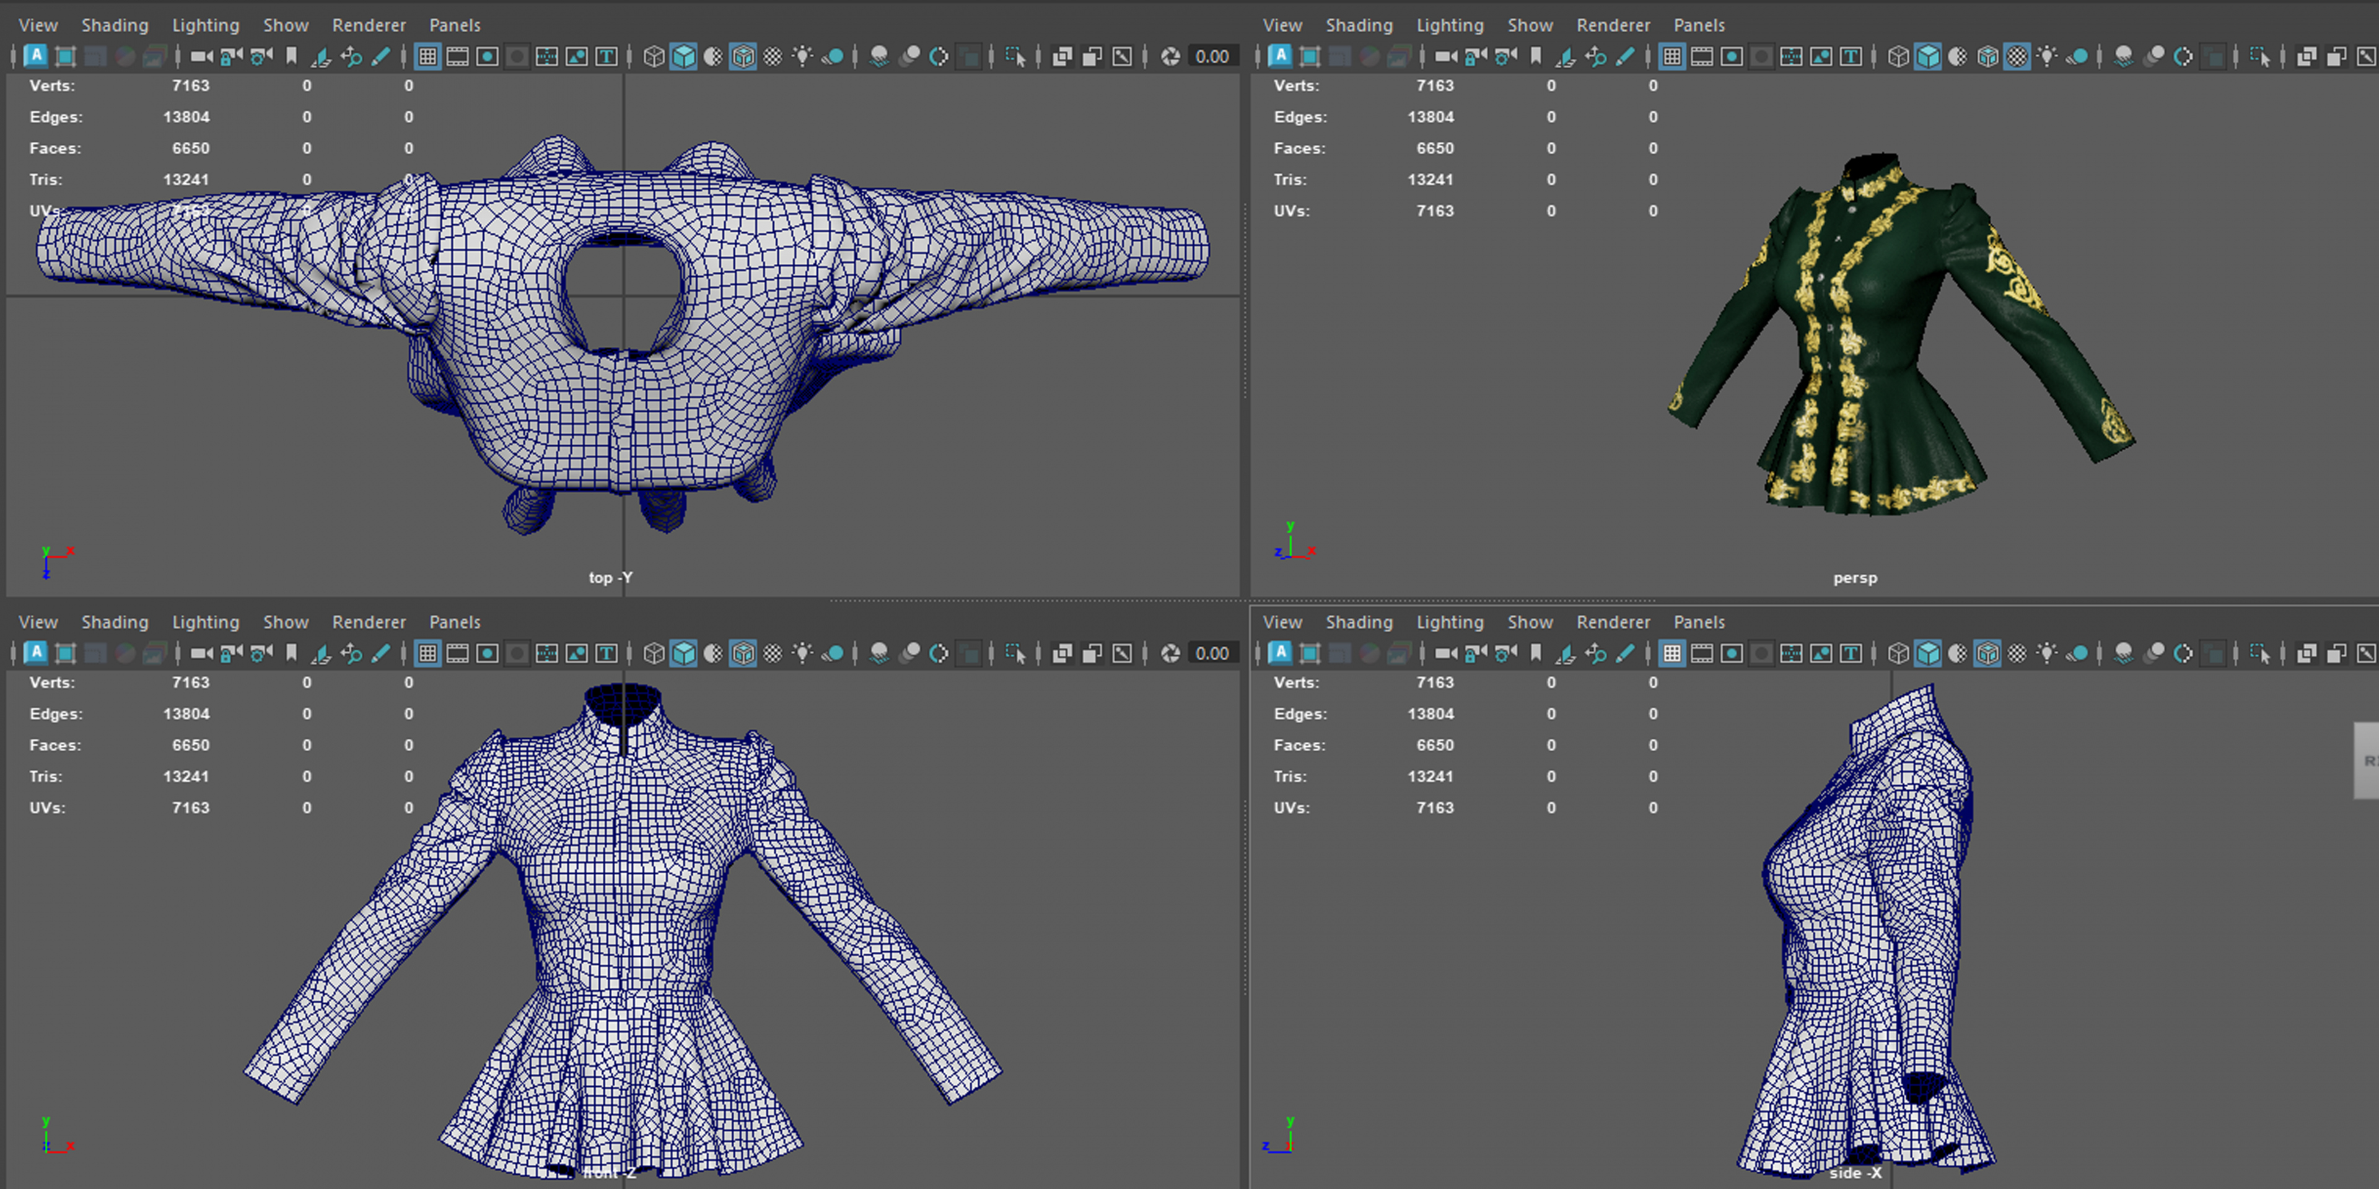
Task: Click Use Default Material icon in front panel
Action: 713,653
